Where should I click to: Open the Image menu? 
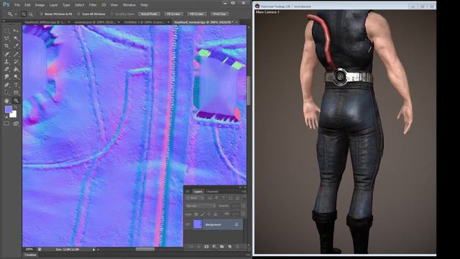pos(40,5)
